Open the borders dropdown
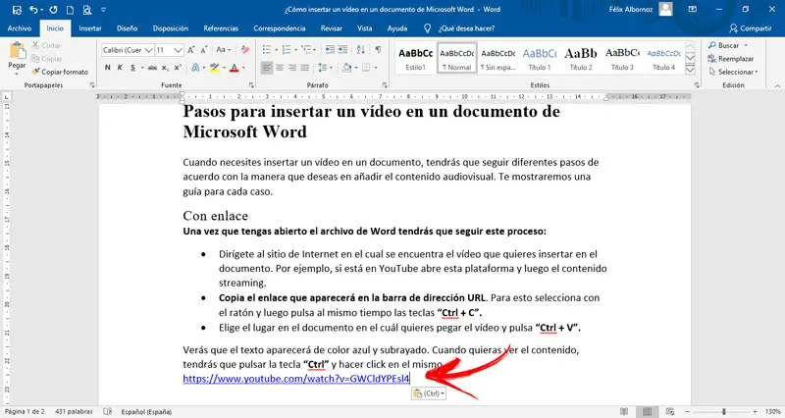Viewport: 785px width, 418px height. 376,68
